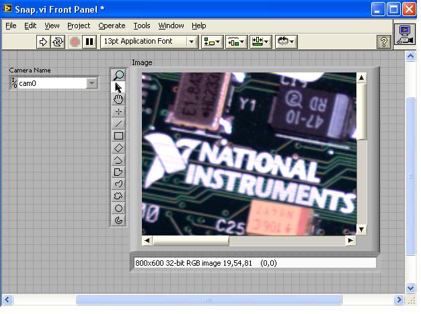This screenshot has width=421, height=314.
Task: Select the Oval ROI tool
Action: tap(118, 208)
